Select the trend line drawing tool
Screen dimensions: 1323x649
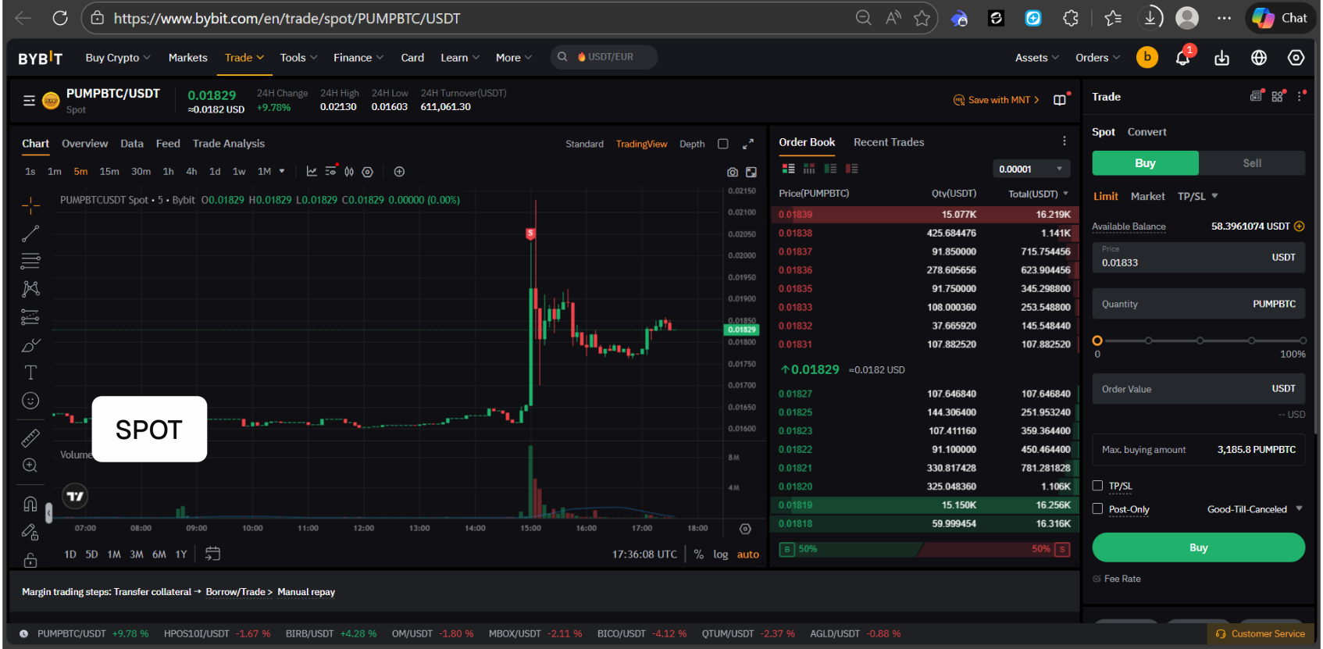click(30, 234)
